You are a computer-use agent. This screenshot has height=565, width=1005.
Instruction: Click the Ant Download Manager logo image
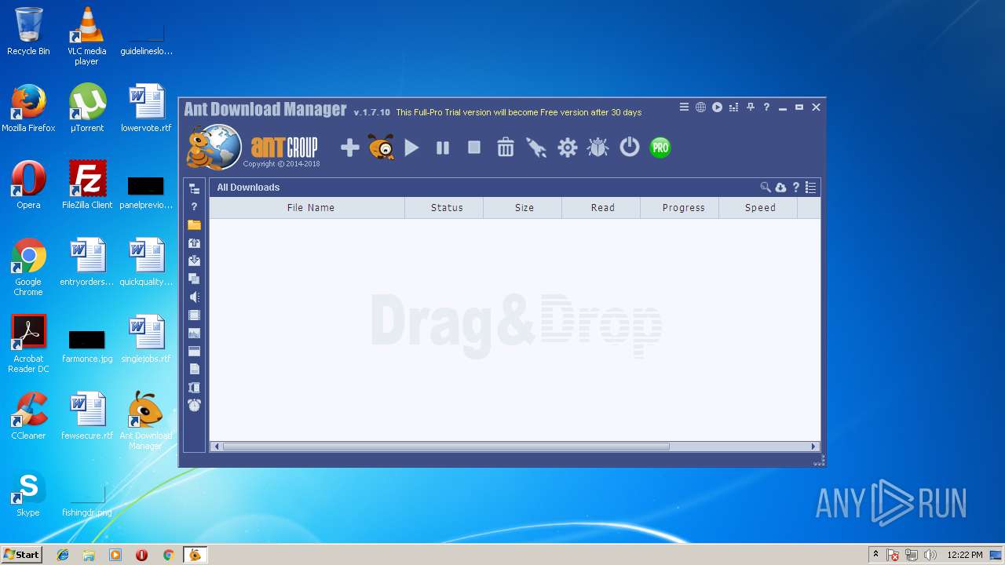214,148
